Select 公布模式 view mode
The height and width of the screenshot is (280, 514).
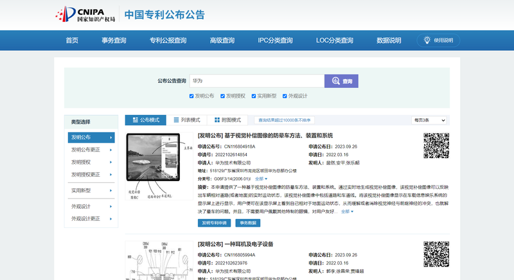pos(145,120)
